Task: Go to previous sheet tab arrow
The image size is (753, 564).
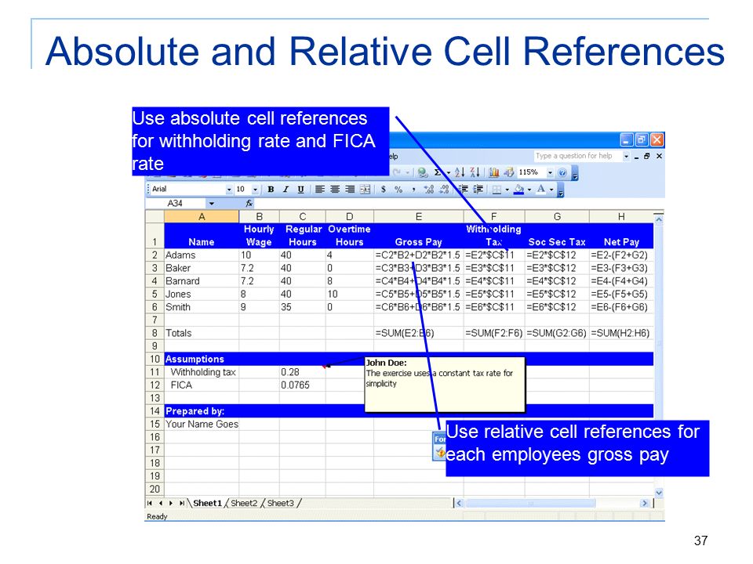Action: tap(160, 503)
